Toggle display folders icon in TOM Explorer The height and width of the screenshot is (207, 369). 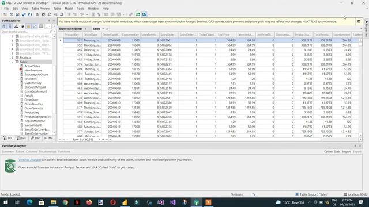click(x=28, y=26)
